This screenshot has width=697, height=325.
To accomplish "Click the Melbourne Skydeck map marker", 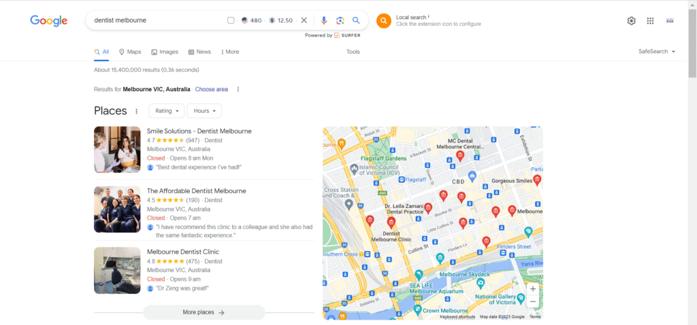I will (481, 283).
